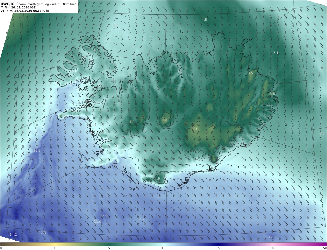Viewport: 327px width, 250px height.
Task: Click the 3.8 value in the east fjords
Action: [x=272, y=94]
